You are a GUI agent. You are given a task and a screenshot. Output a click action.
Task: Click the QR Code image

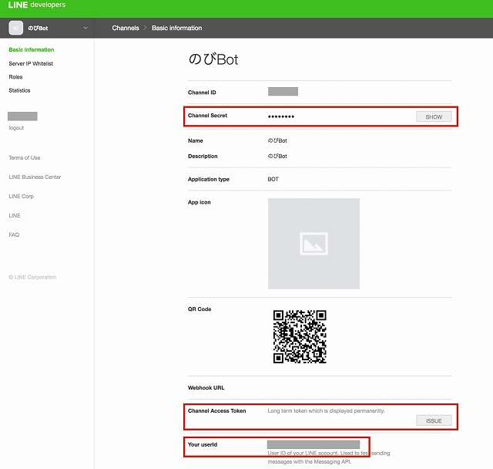click(300, 336)
